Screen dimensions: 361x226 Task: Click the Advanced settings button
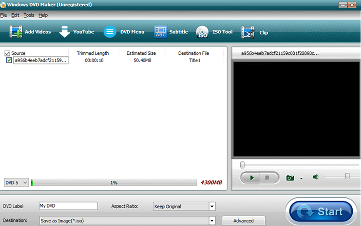coord(243,221)
